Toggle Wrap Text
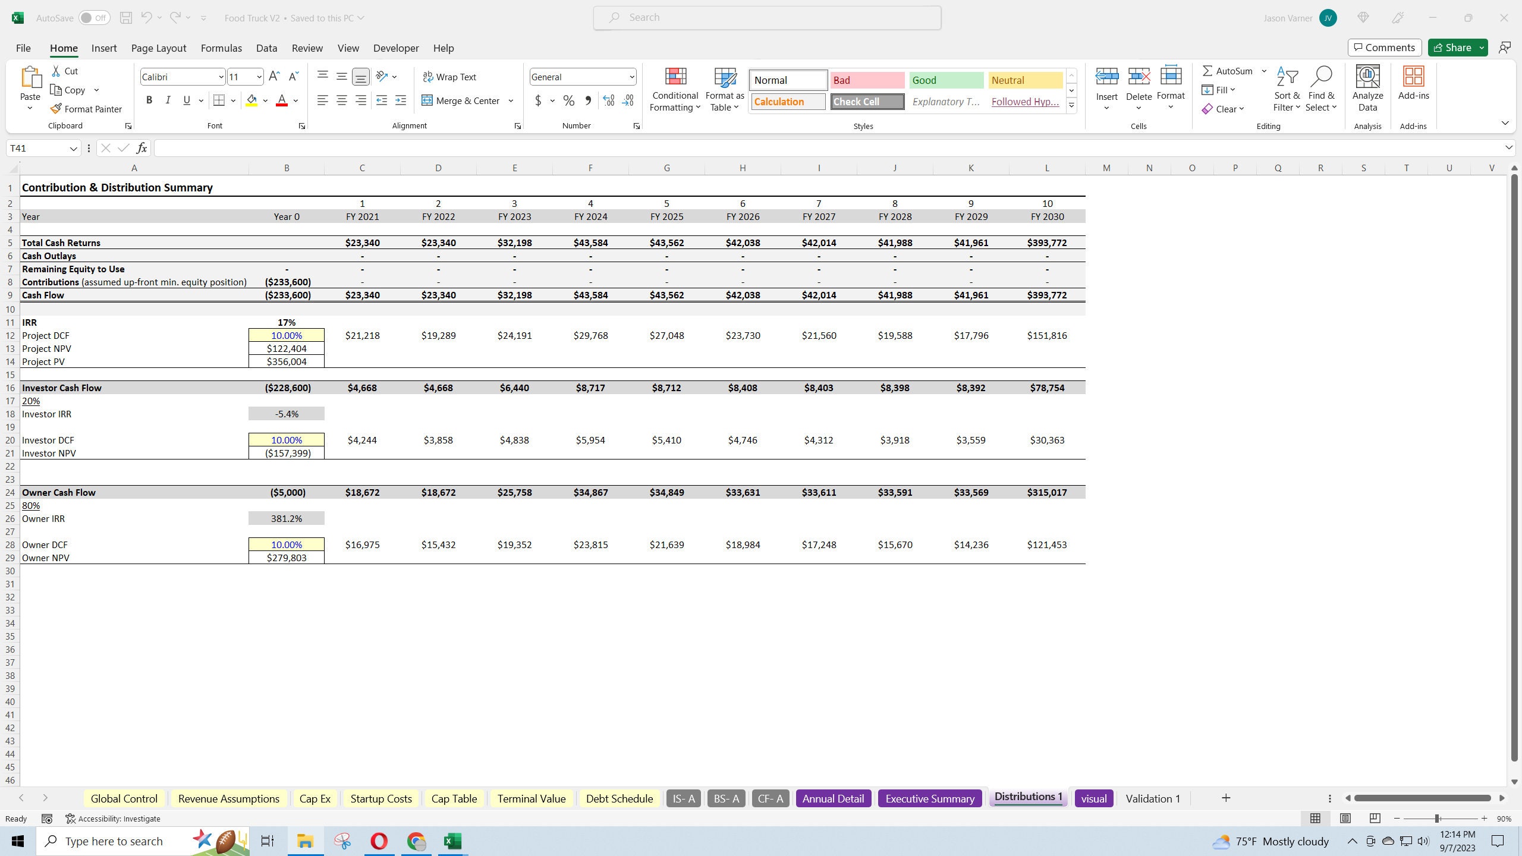This screenshot has height=856, width=1522. pos(449,77)
